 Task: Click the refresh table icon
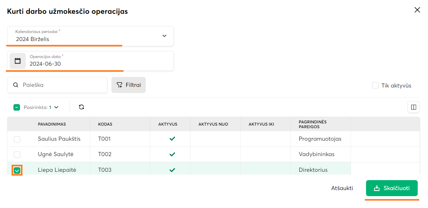pyautogui.click(x=82, y=107)
